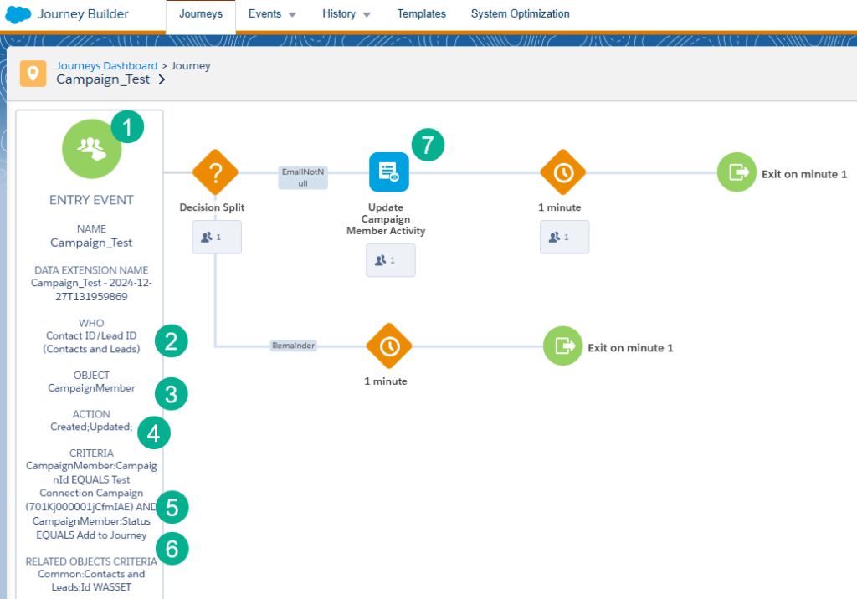857x599 pixels.
Task: Click the top path 1 minute wait icon
Action: click(x=563, y=173)
